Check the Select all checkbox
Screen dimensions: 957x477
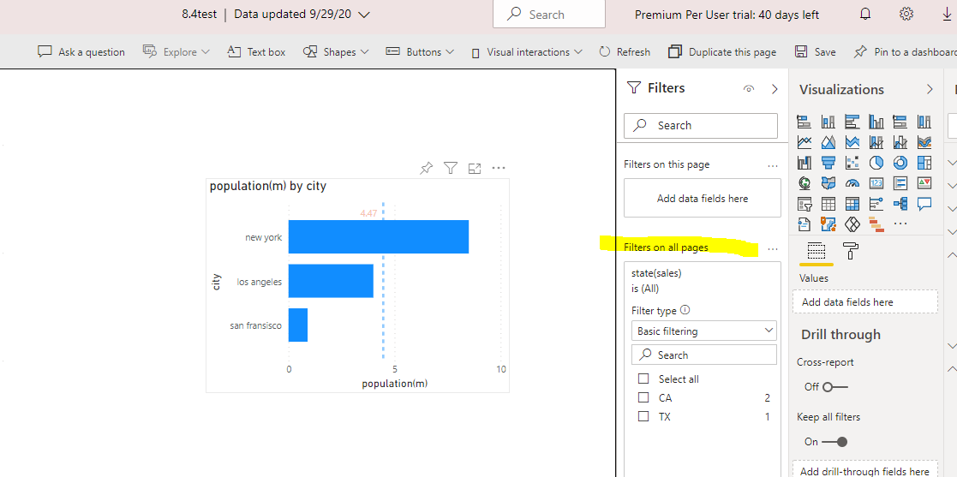[x=643, y=379]
